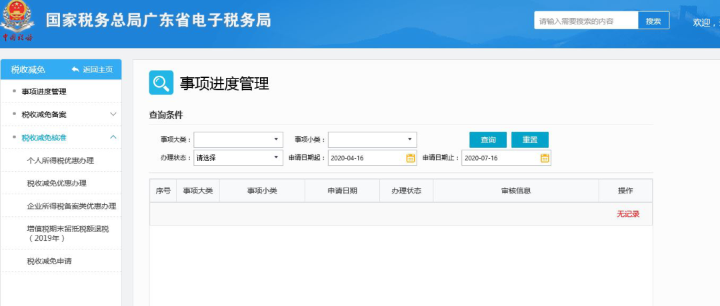Click the 返回主页 arrow icon

click(x=75, y=69)
